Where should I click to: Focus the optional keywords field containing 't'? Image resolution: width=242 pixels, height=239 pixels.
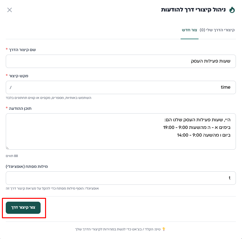(x=121, y=178)
